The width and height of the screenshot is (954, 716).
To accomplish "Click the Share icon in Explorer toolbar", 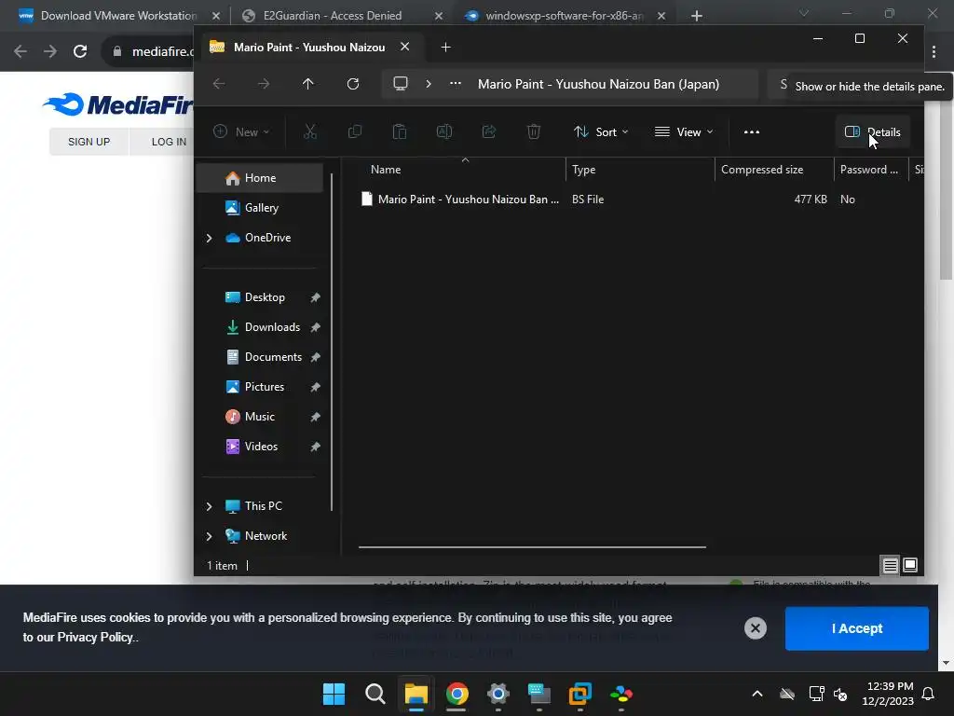I will tap(488, 131).
